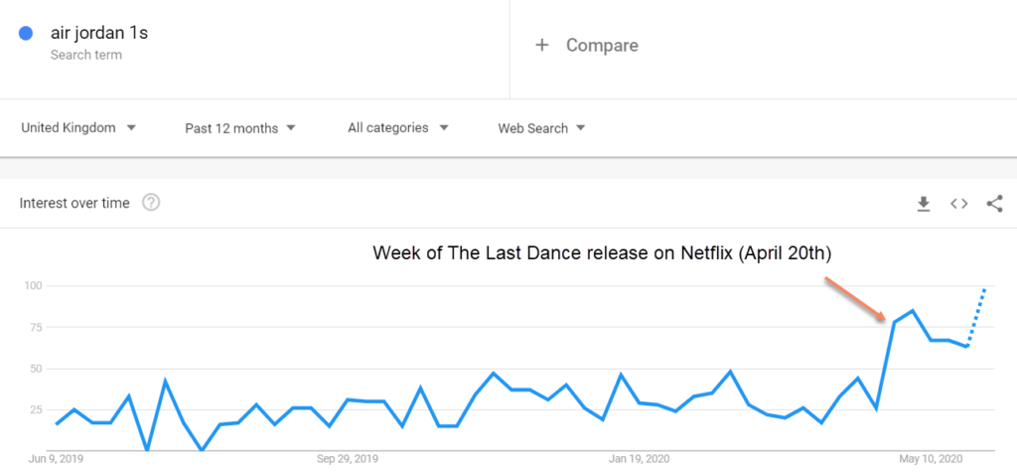1017x472 pixels.
Task: Click the embed code icon
Action: [x=958, y=204]
